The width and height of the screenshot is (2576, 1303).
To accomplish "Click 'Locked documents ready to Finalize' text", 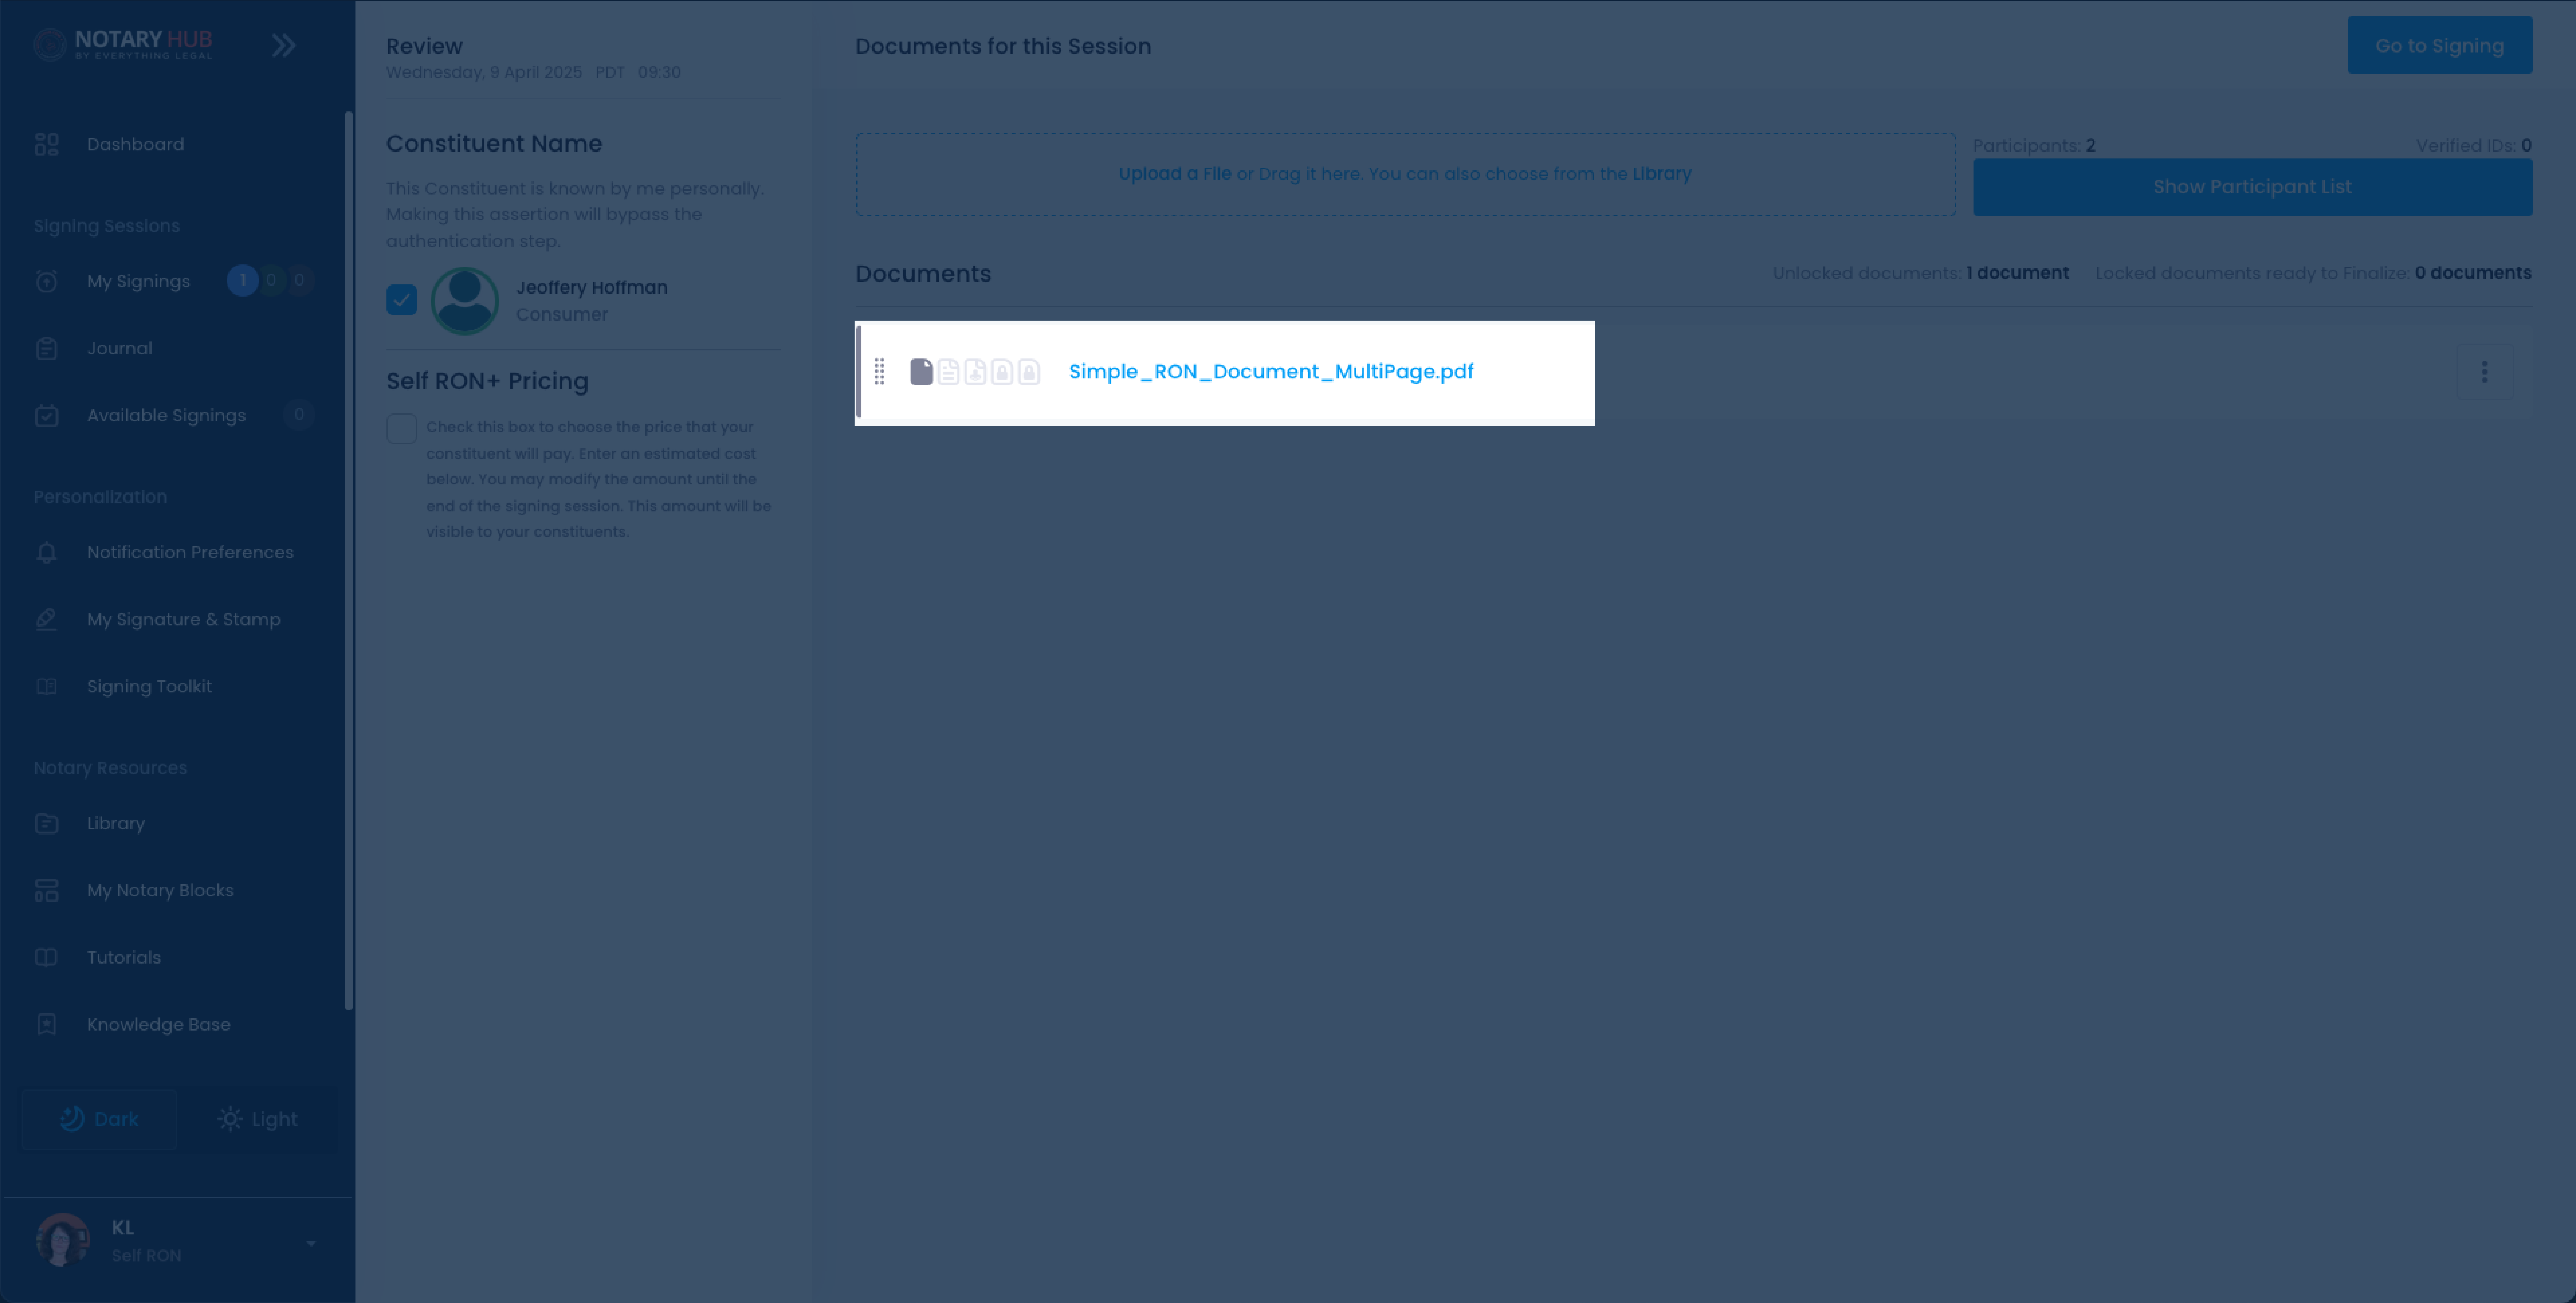I will (x=2252, y=273).
